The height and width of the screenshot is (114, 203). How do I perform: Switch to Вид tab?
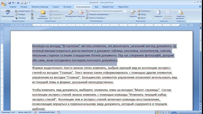pos(96,7)
